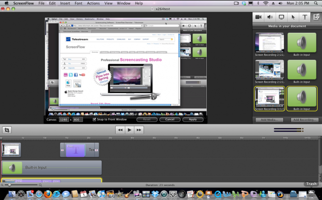The height and width of the screenshot is (200, 322).
Task: Click the clock Mon 2:05 PM
Action: pyautogui.click(x=298, y=3)
